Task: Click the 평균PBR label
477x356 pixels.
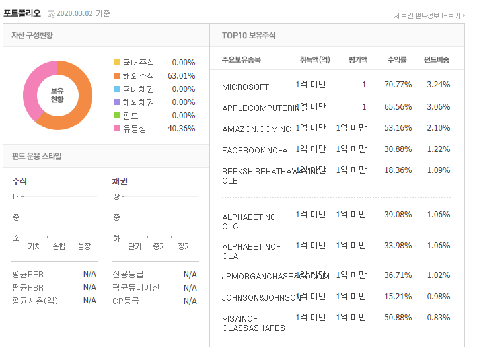Action: click(28, 287)
